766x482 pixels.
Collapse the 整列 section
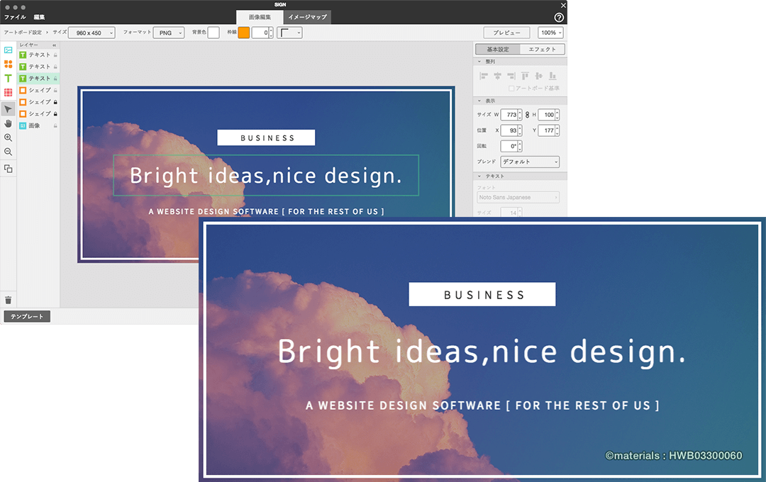pyautogui.click(x=479, y=62)
